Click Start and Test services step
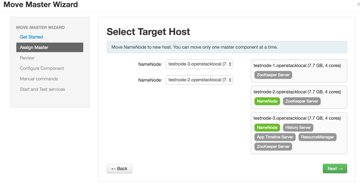 (x=42, y=89)
